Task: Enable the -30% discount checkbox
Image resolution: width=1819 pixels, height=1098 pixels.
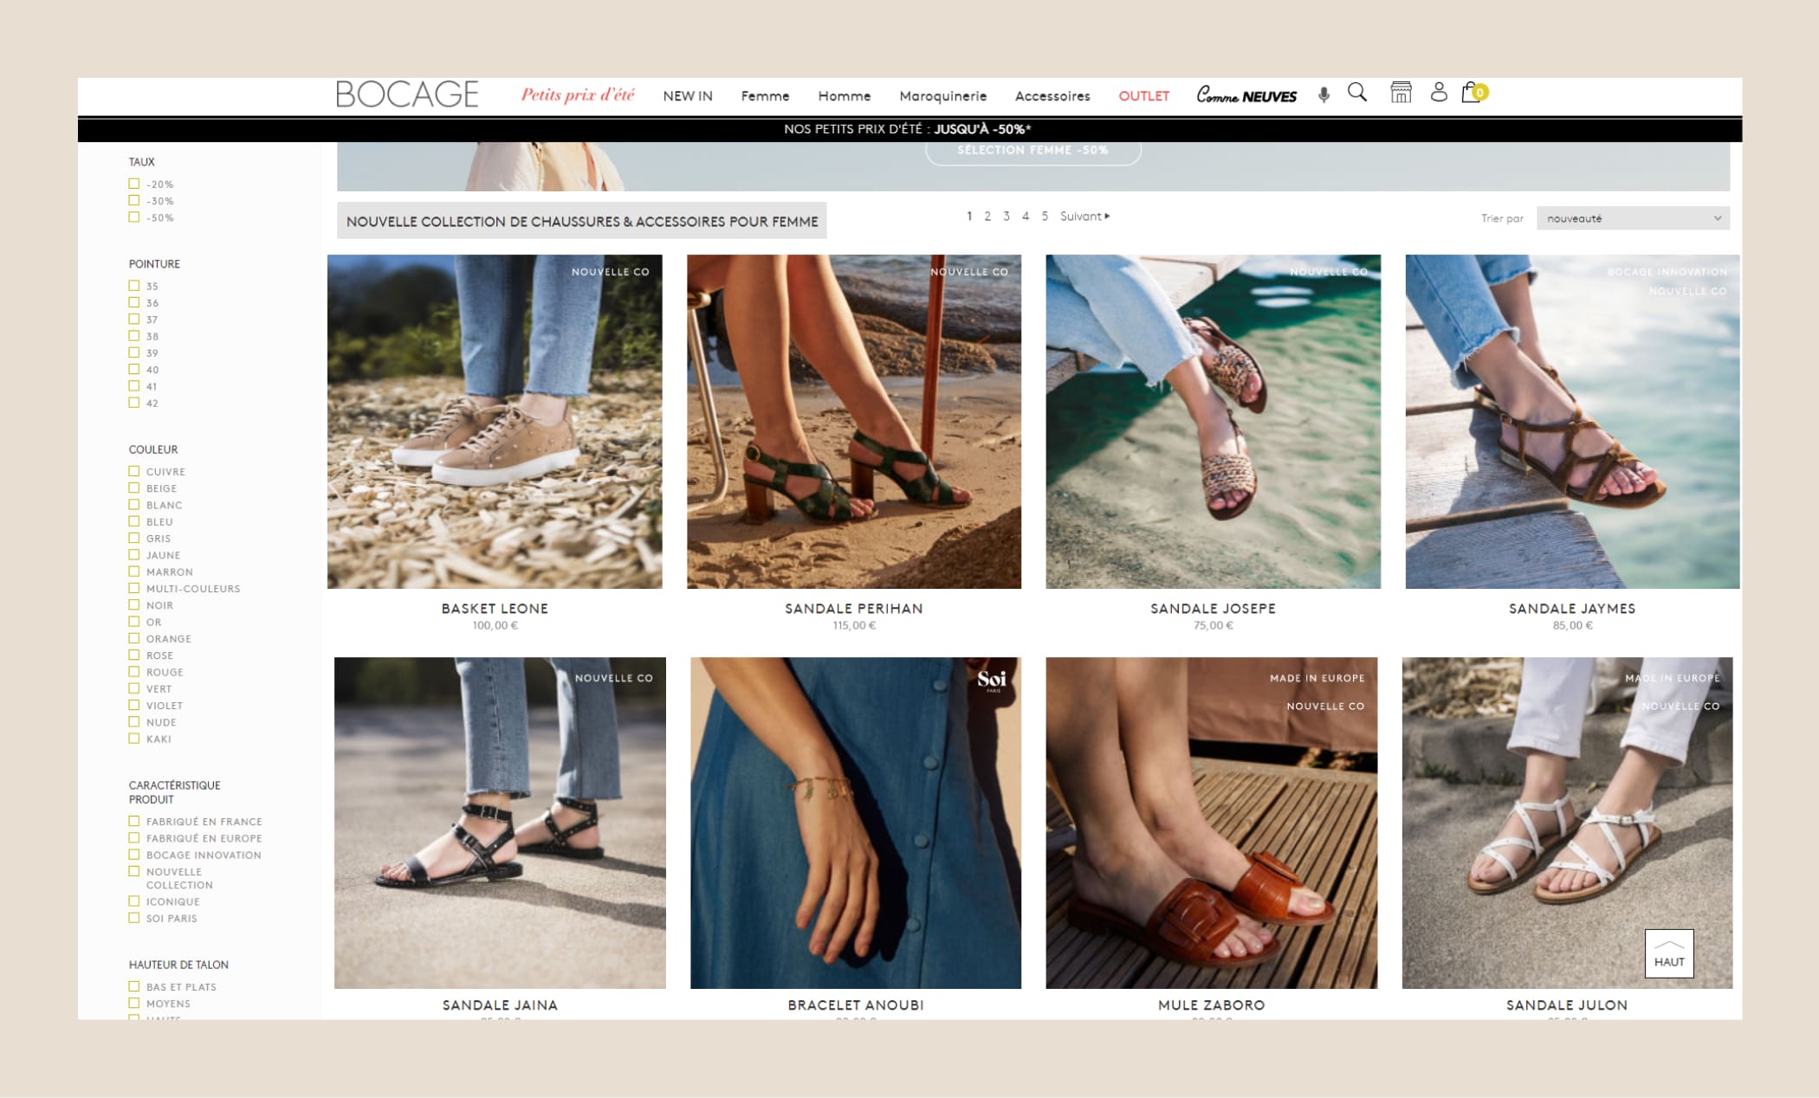Action: pos(133,200)
